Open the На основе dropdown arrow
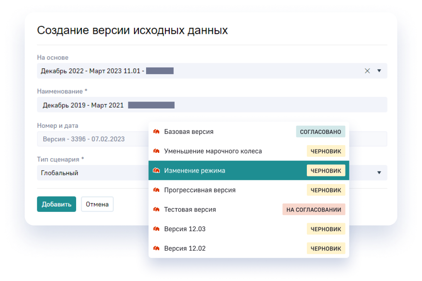The image size is (422, 281). [x=379, y=71]
